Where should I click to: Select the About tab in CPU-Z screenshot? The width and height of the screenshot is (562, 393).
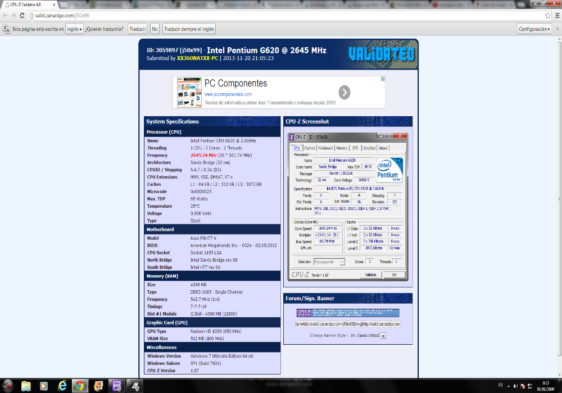(x=383, y=148)
